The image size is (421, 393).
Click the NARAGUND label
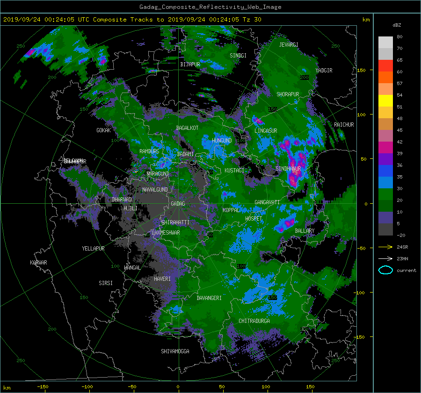tap(158, 174)
